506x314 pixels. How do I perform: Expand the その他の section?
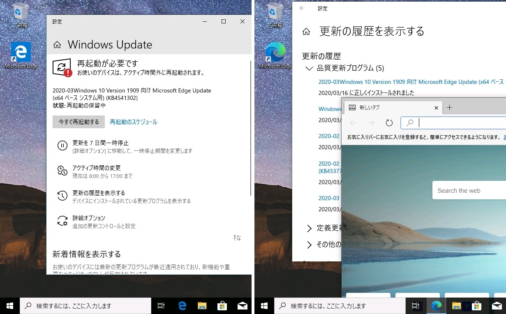(x=309, y=245)
